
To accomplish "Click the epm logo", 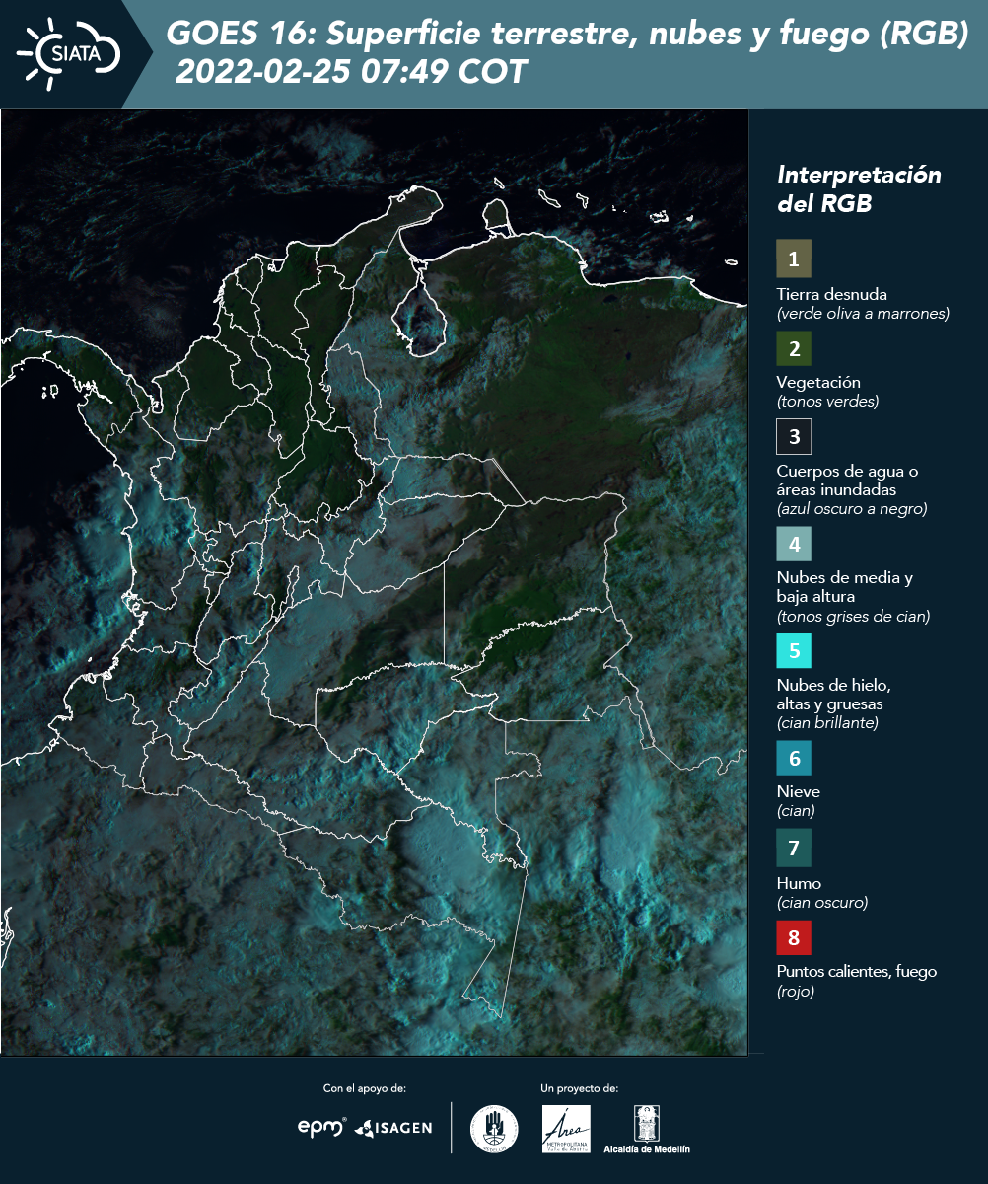I will pyautogui.click(x=321, y=1127).
